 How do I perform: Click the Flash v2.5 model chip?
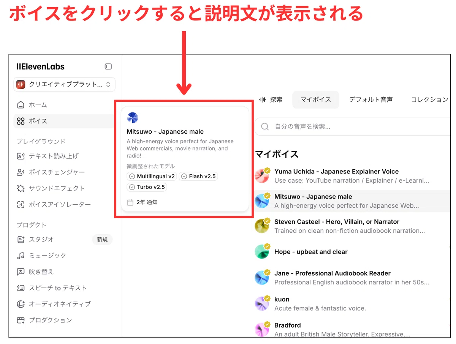[x=198, y=177]
